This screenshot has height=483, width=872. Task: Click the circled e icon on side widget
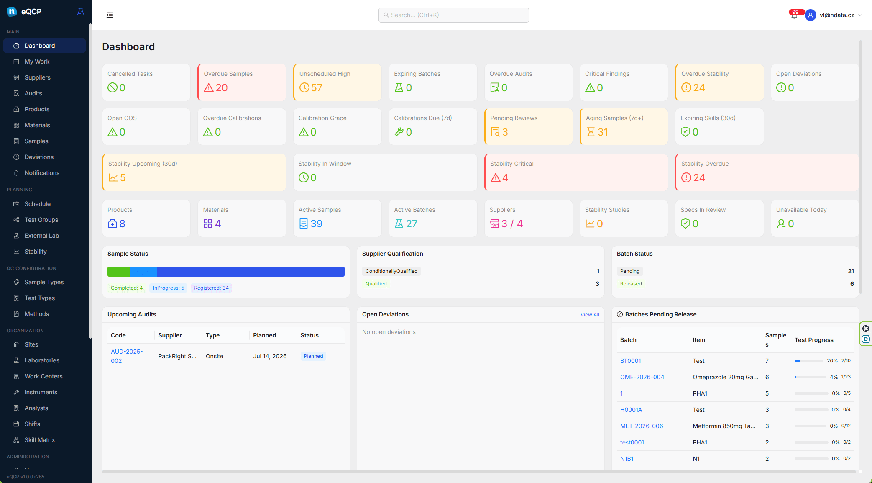866,339
